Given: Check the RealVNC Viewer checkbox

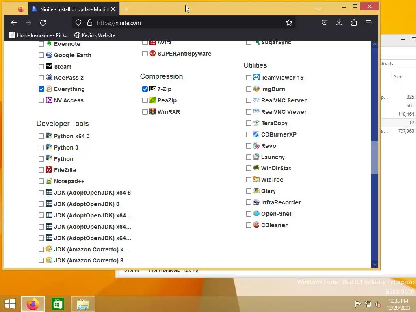Looking at the screenshot, I should point(249,112).
